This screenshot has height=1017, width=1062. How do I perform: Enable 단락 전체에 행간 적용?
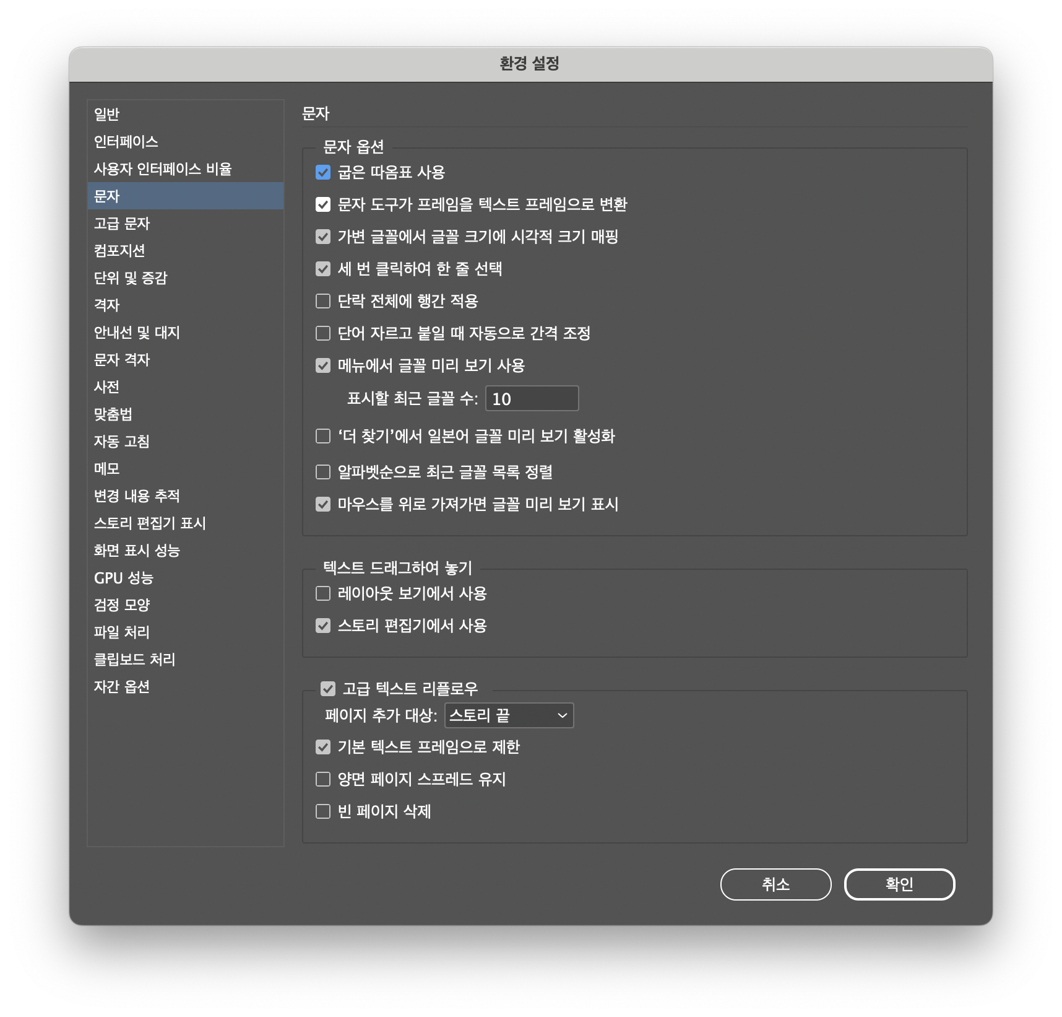[323, 301]
